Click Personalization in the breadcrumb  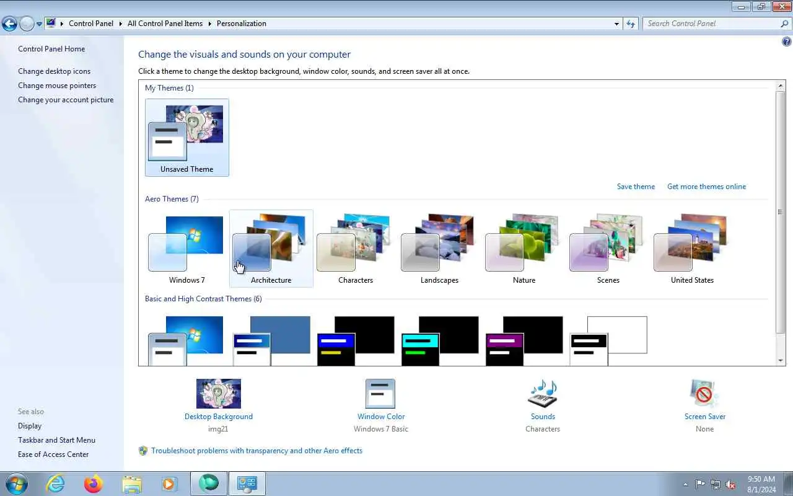point(242,24)
